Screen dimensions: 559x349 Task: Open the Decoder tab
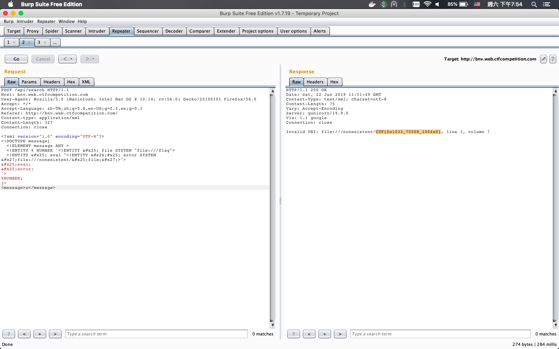pyautogui.click(x=174, y=31)
